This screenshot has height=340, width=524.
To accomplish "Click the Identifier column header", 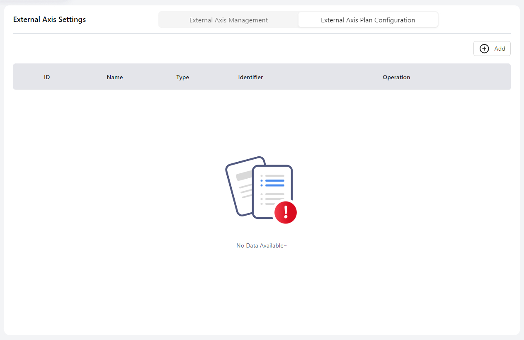I will pyautogui.click(x=250, y=77).
